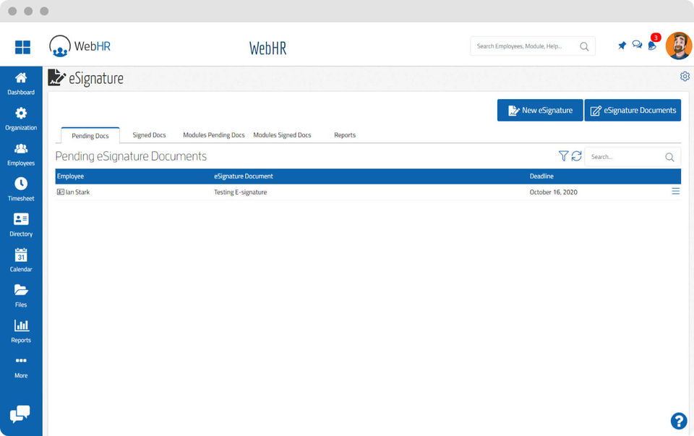Switch to the Reports tab
The height and width of the screenshot is (436, 694).
click(345, 135)
